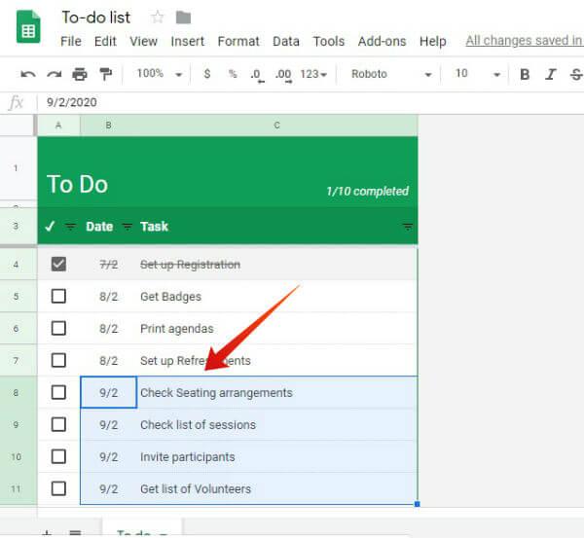Check the Set up Refreshments checkbox
584x538 pixels.
pyautogui.click(x=58, y=360)
